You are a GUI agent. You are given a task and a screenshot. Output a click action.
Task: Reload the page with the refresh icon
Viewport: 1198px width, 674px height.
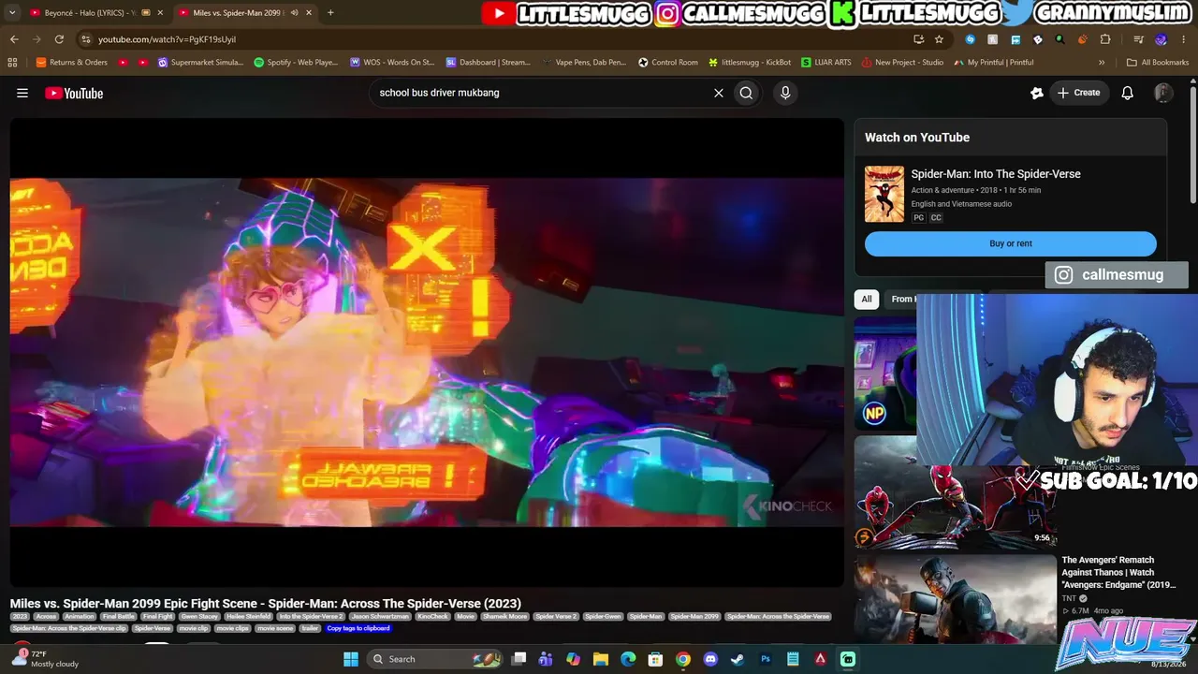pyautogui.click(x=59, y=39)
